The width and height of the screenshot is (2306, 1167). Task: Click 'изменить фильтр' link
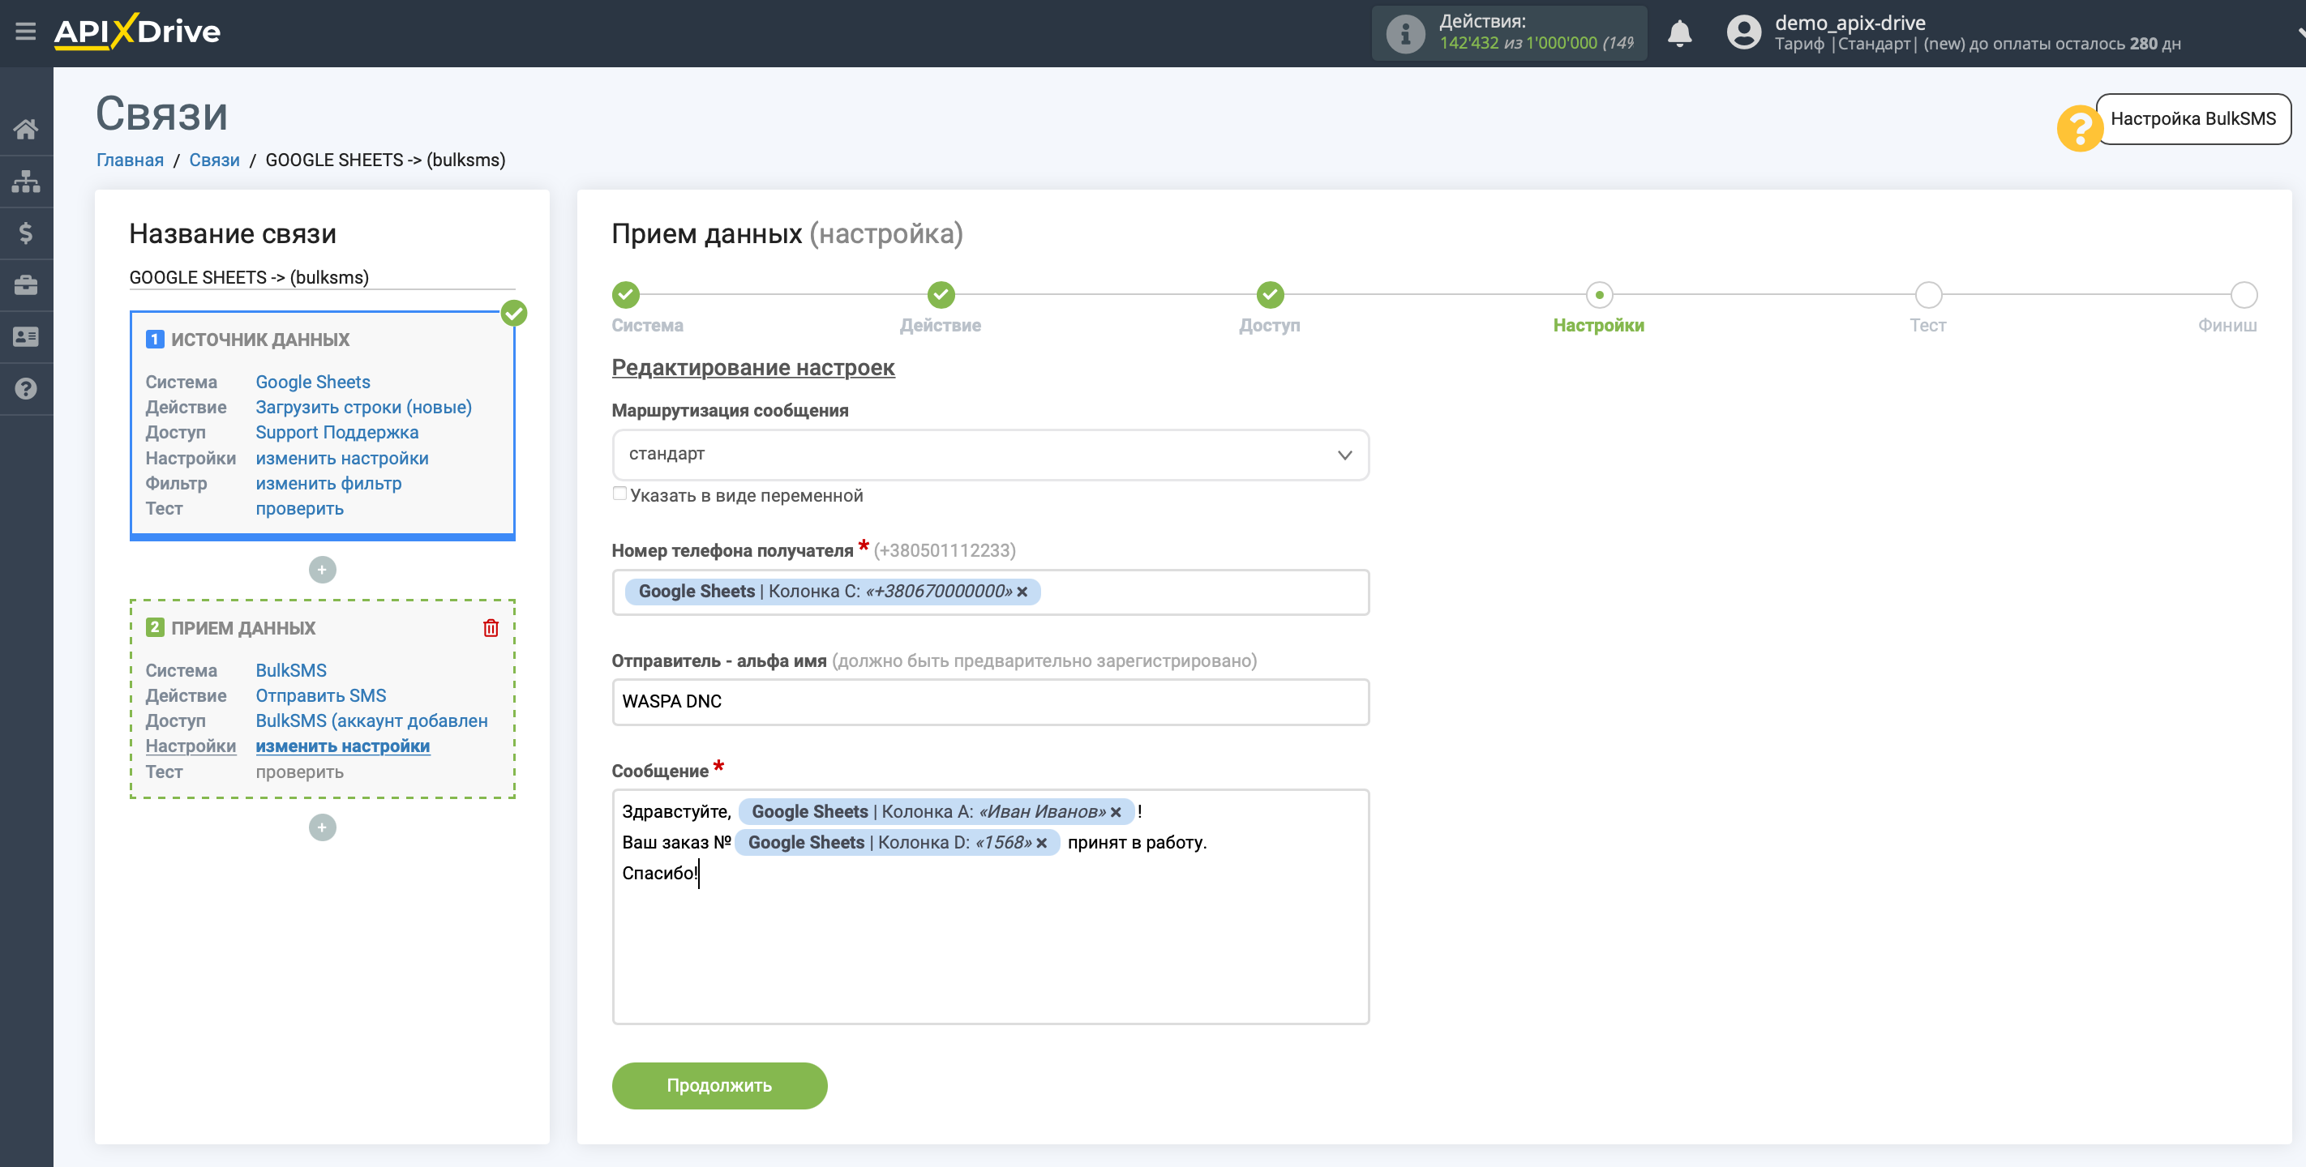tap(328, 483)
